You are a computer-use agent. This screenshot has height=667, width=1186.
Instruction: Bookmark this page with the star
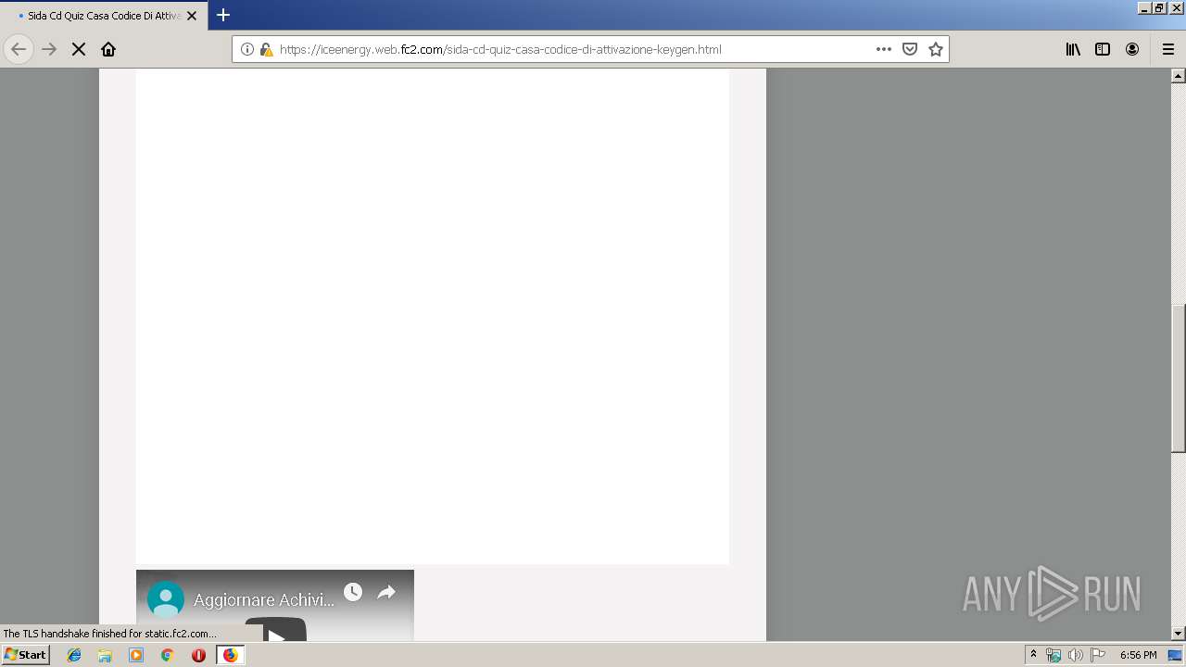(936, 49)
